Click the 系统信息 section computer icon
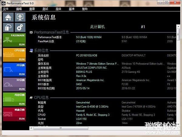The height and width of the screenshot is (137, 182). tap(31, 51)
